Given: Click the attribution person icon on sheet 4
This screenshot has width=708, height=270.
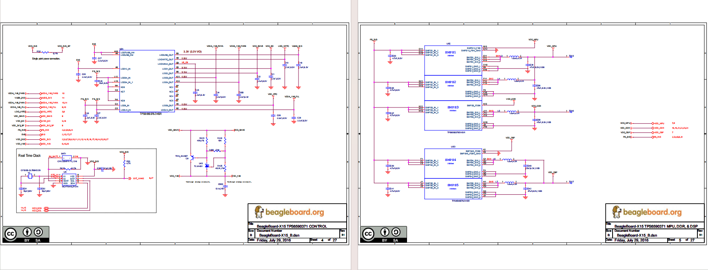Looking at the screenshot, I should (x=27, y=232).
